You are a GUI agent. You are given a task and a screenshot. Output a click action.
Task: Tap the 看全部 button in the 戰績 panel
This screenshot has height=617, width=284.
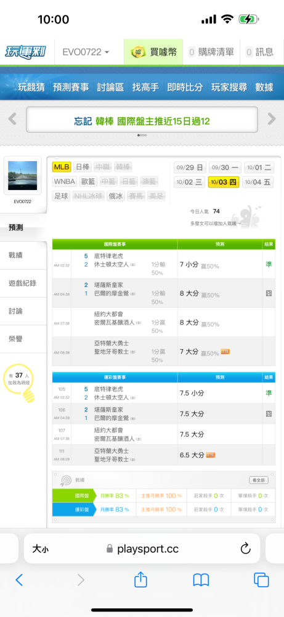[x=259, y=480]
